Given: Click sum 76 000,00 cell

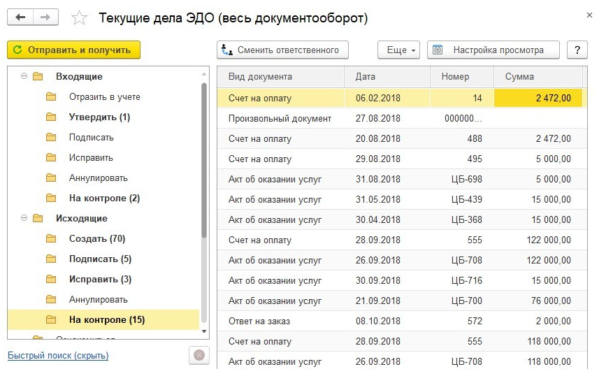Looking at the screenshot, I should click(538, 301).
